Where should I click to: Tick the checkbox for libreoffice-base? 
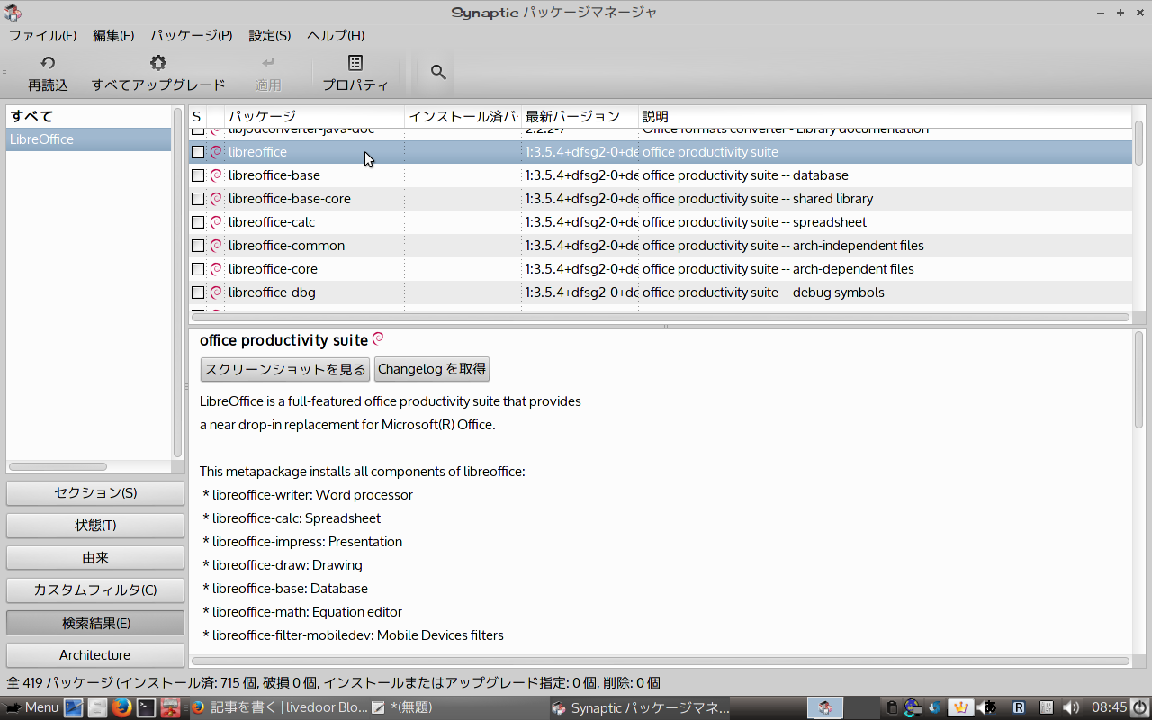(x=198, y=175)
